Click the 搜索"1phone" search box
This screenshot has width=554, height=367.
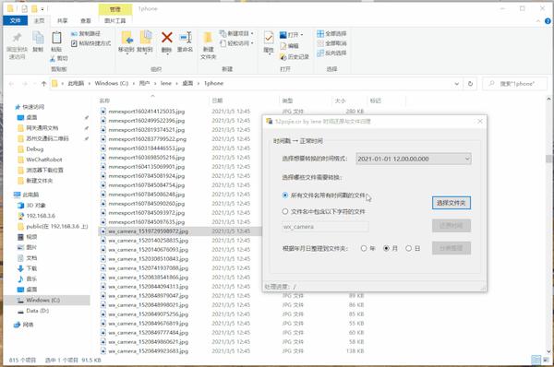[x=515, y=84]
